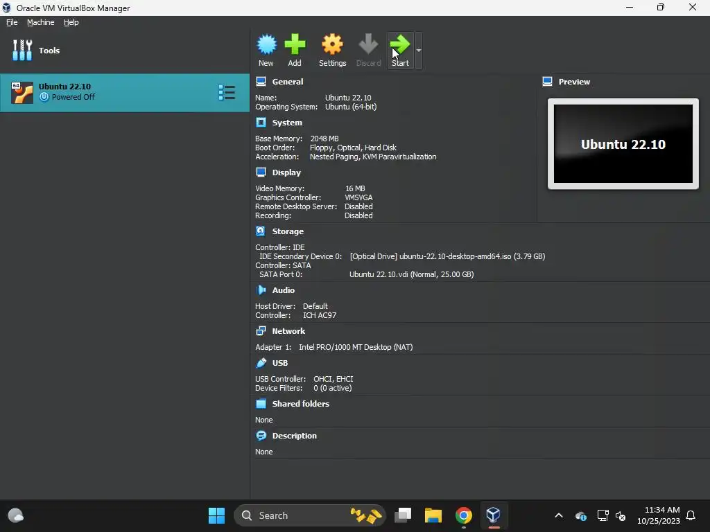710x532 pixels.
Task: Open the File menu
Action: click(12, 22)
